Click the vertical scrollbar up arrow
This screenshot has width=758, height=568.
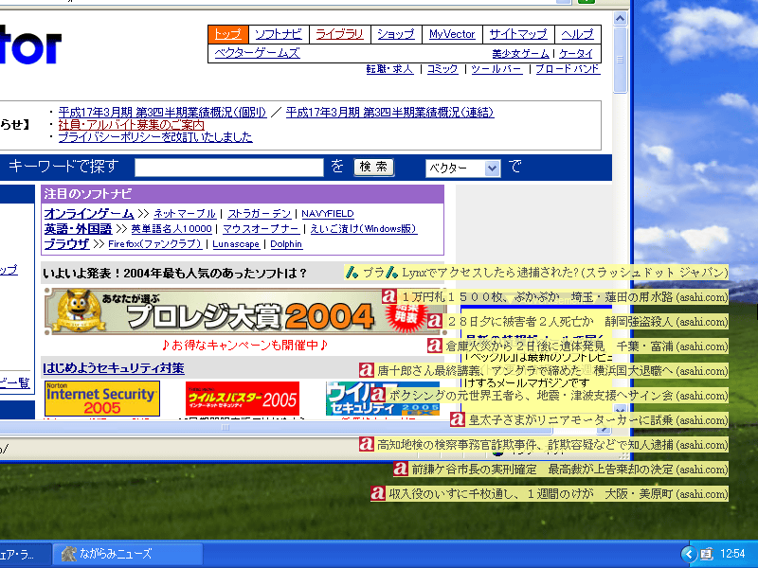[621, 19]
